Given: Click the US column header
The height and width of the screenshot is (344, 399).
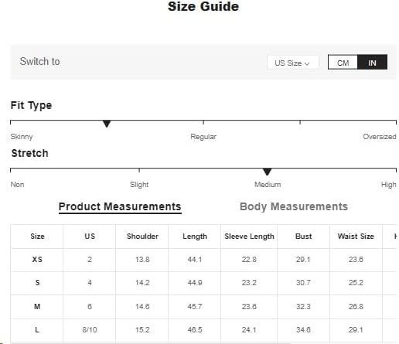Looking at the screenshot, I should (90, 237).
